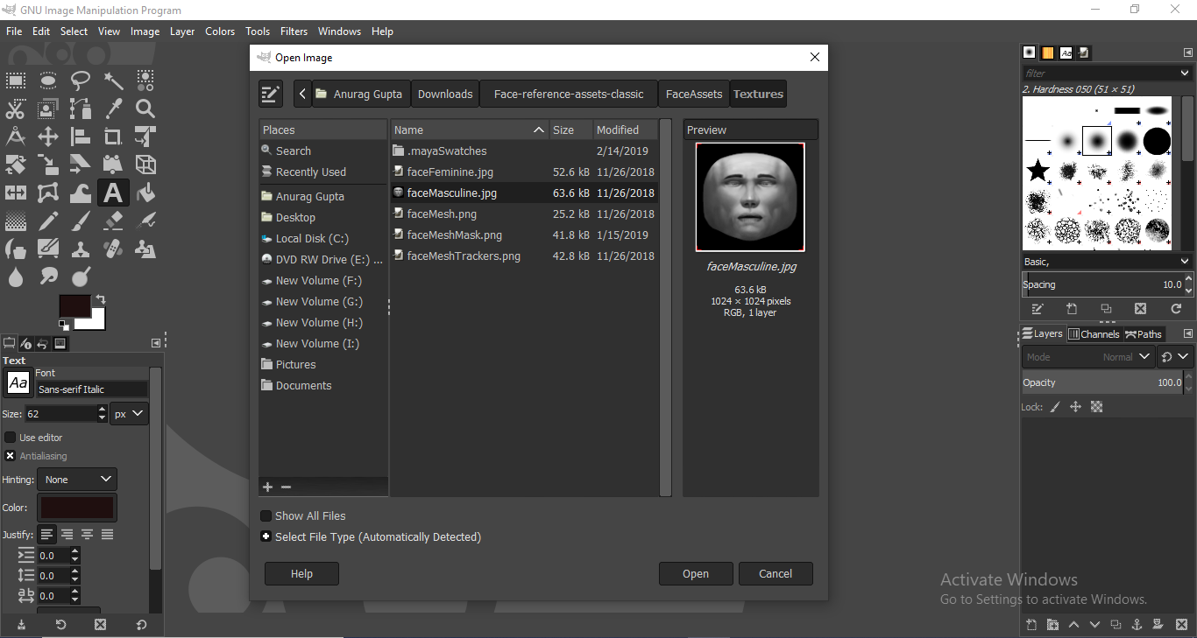Expand Select File Type section
This screenshot has height=638, width=1197.
(266, 536)
